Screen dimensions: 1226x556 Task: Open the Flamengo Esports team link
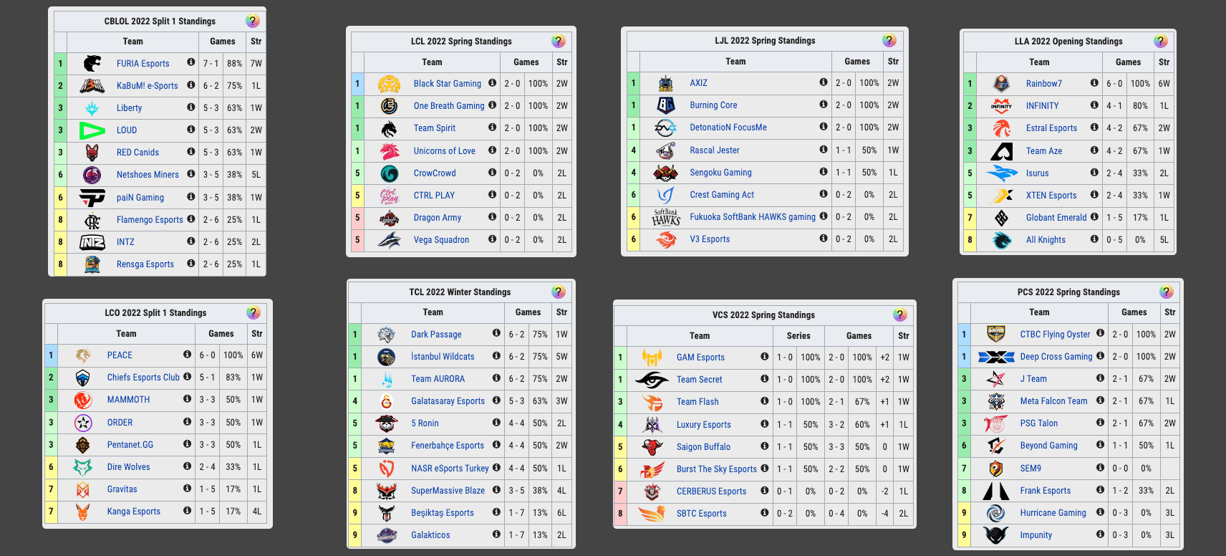click(150, 220)
